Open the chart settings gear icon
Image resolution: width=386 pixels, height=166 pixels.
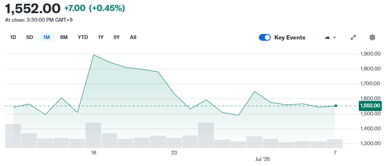[x=372, y=37]
